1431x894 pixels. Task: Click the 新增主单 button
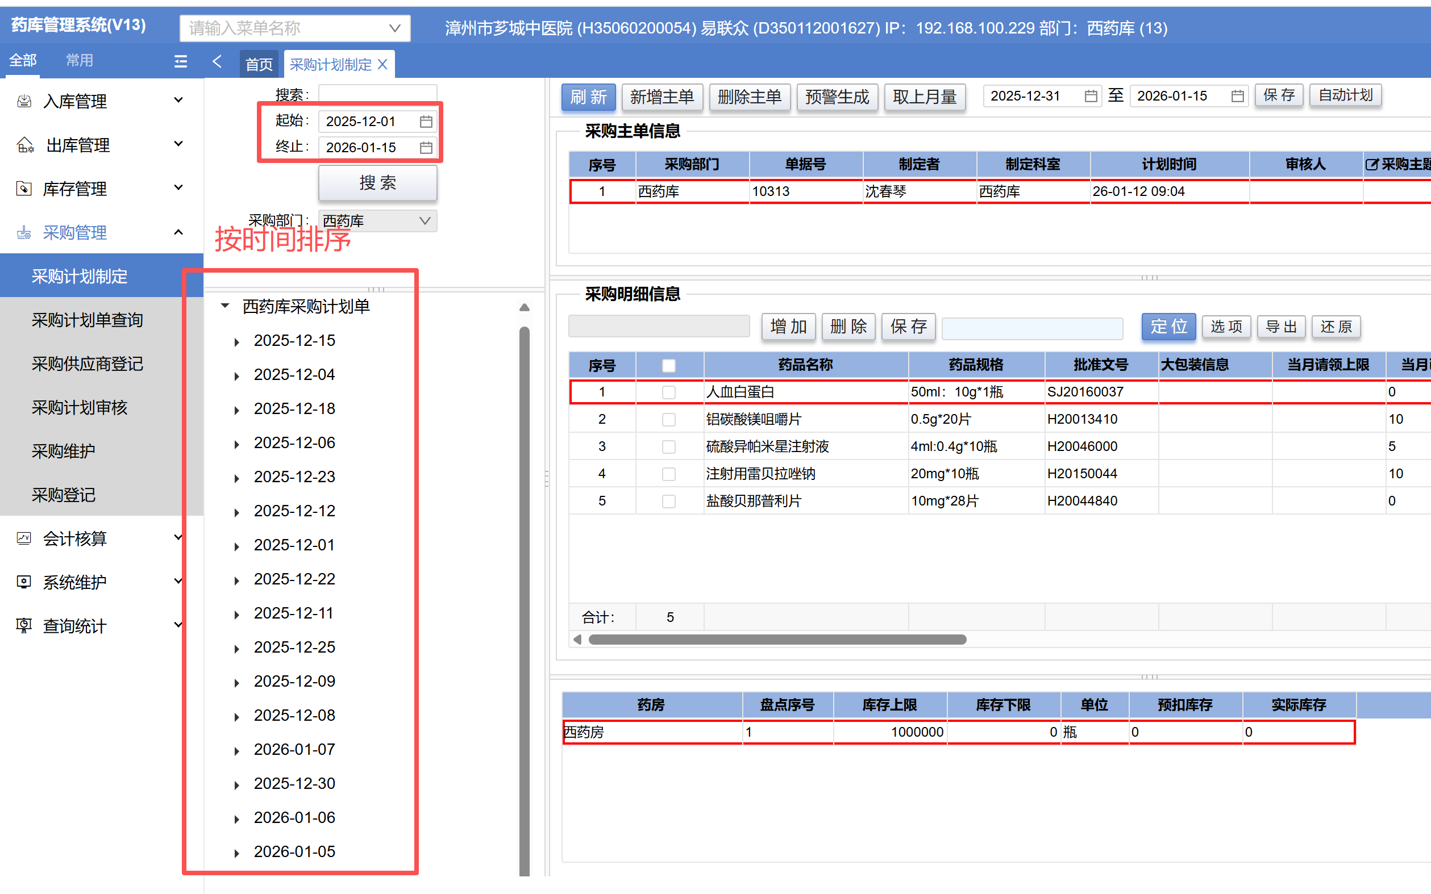click(x=662, y=97)
